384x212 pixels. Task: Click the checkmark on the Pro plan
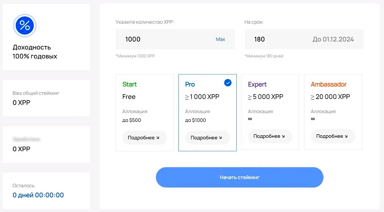click(x=227, y=83)
